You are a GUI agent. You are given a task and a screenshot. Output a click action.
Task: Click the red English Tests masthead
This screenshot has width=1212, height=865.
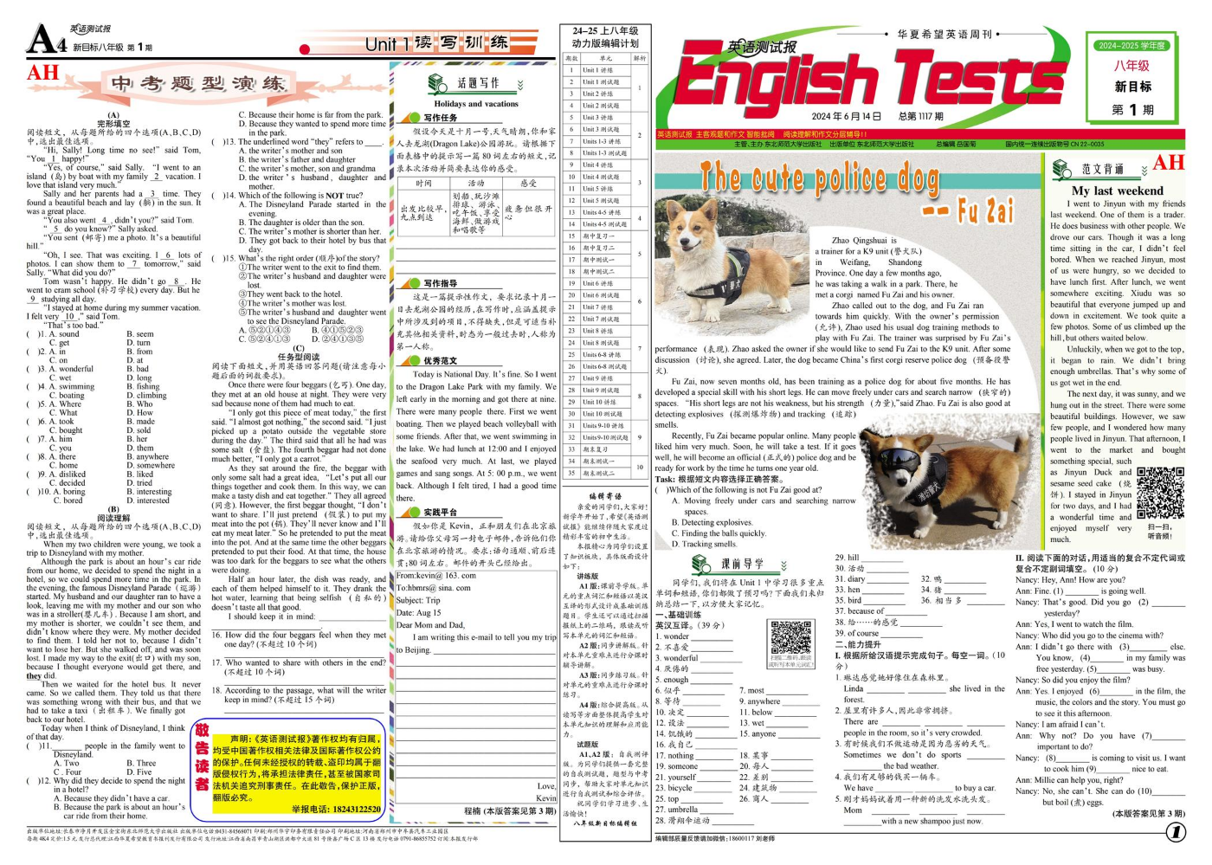(872, 80)
